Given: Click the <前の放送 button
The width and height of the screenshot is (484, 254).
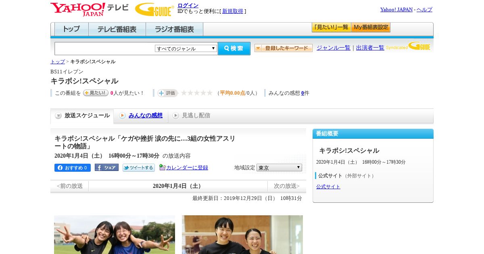Looking at the screenshot, I should click(x=69, y=186).
